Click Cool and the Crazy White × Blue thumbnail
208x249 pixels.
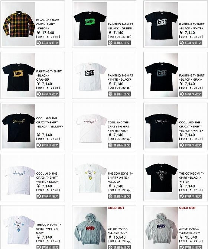(19, 178)
